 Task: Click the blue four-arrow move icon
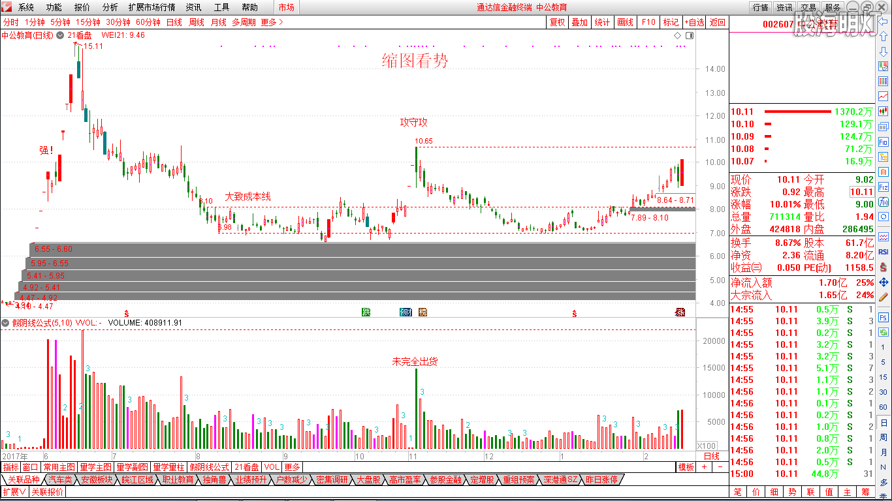[884, 282]
